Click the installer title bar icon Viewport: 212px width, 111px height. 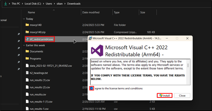(90, 38)
